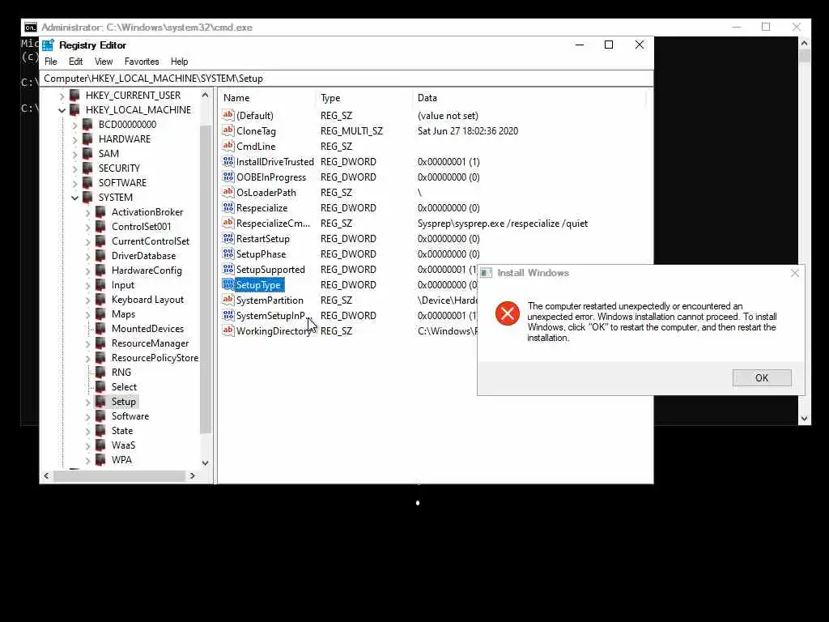Select the Select key in tree
The height and width of the screenshot is (622, 829).
coord(124,386)
